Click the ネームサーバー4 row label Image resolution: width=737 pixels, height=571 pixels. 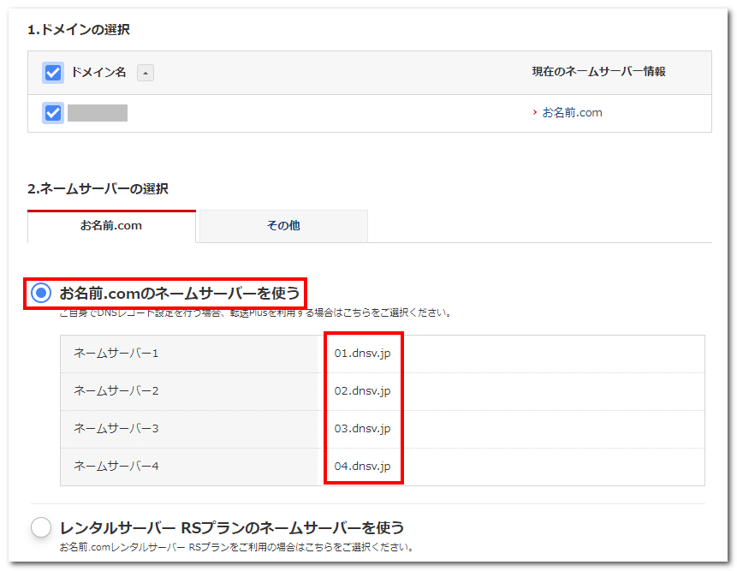click(116, 467)
